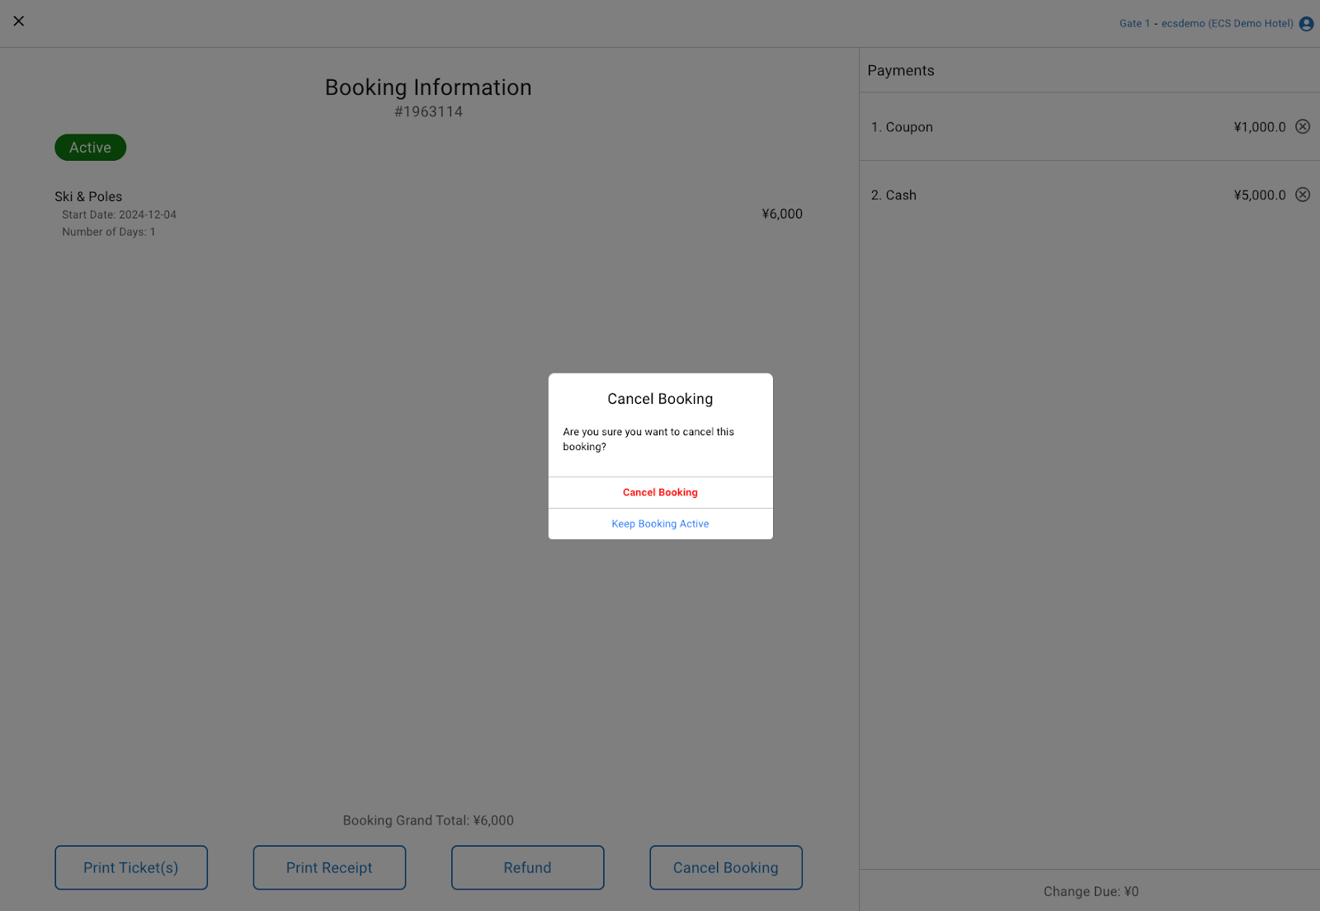Click the green Active status badge

click(90, 148)
